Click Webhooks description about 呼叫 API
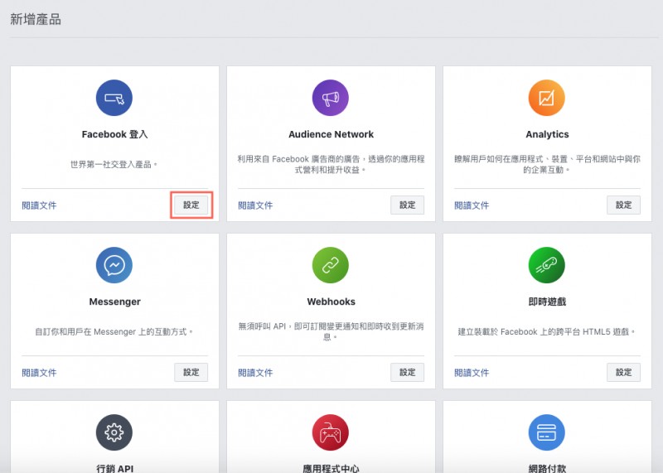Viewport: 663px width, 473px height. (x=331, y=332)
